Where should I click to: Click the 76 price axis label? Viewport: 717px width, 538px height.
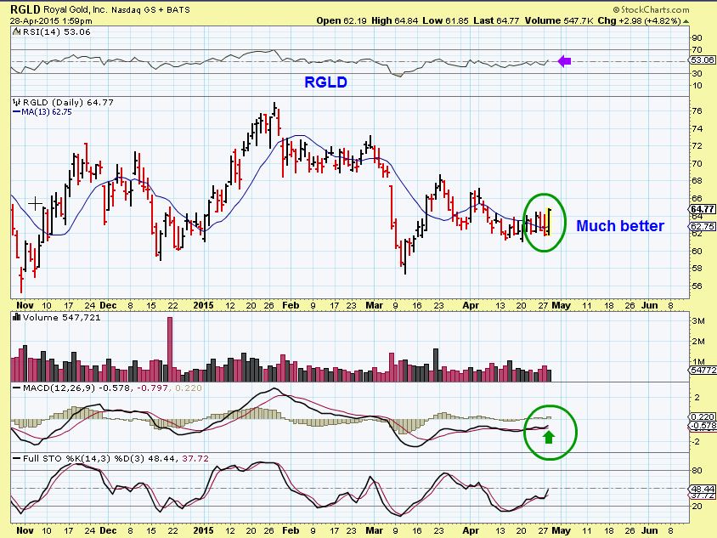(697, 111)
